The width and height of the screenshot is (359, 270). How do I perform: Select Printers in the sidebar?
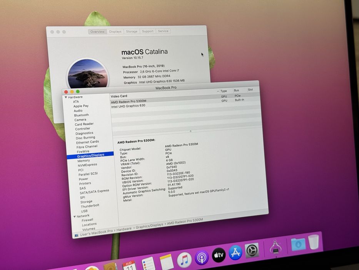tap(85, 184)
